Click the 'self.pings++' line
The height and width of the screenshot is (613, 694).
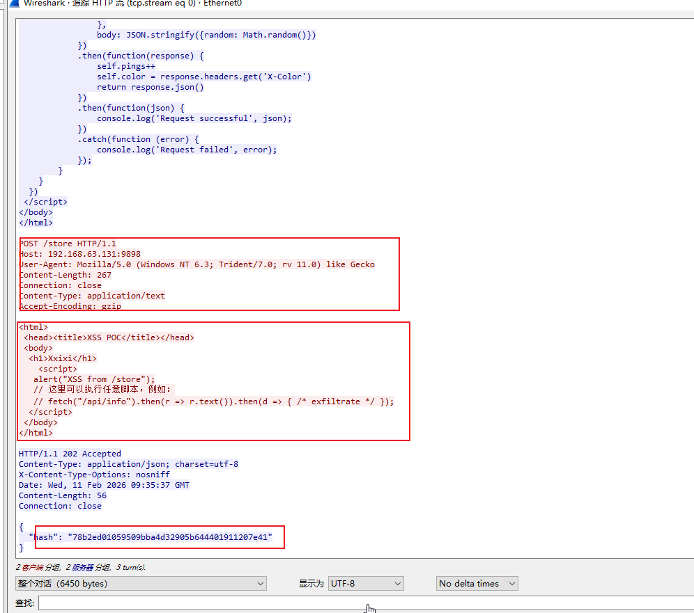coord(126,66)
